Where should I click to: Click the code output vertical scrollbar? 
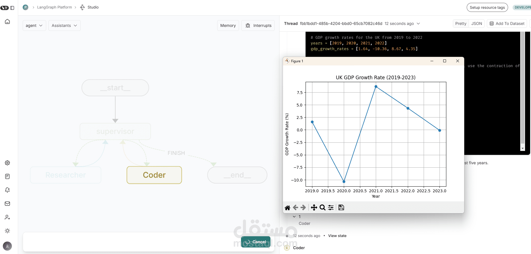tap(523, 88)
